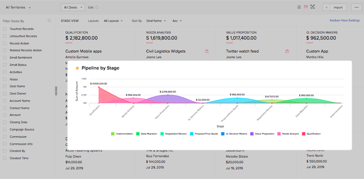
Task: Open the three-dots more options button
Action: pos(357,7)
